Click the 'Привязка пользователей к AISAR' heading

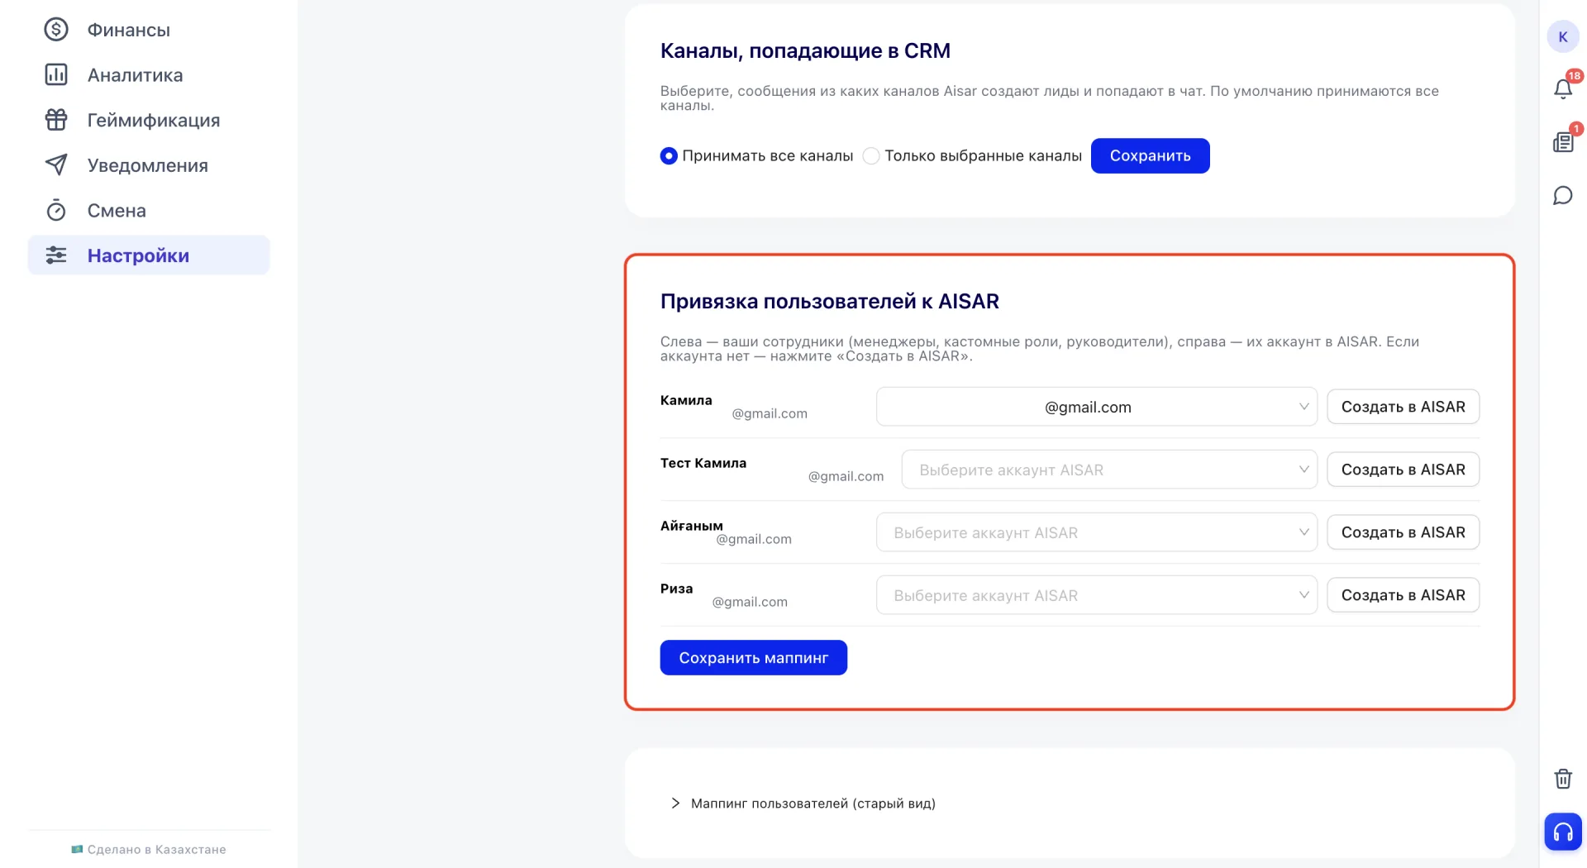coord(829,302)
